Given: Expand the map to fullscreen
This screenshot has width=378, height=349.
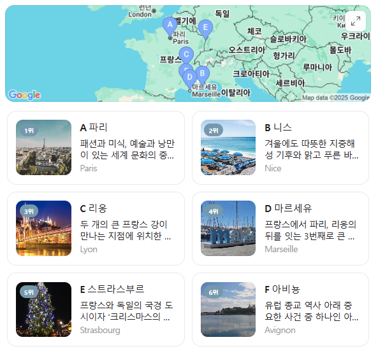Looking at the screenshot, I should coord(356,21).
